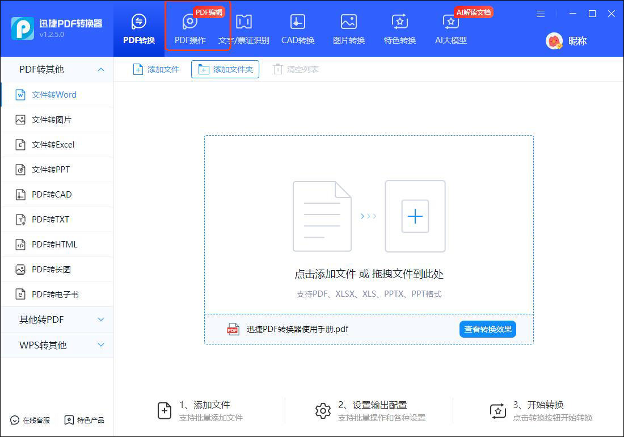Select PDF转HTML in the sidebar
This screenshot has height=437, width=624.
[57, 245]
